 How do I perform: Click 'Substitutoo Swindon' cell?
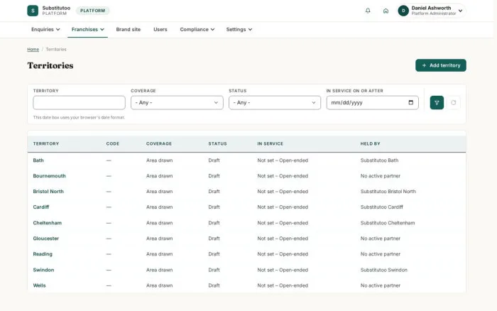(x=383, y=270)
